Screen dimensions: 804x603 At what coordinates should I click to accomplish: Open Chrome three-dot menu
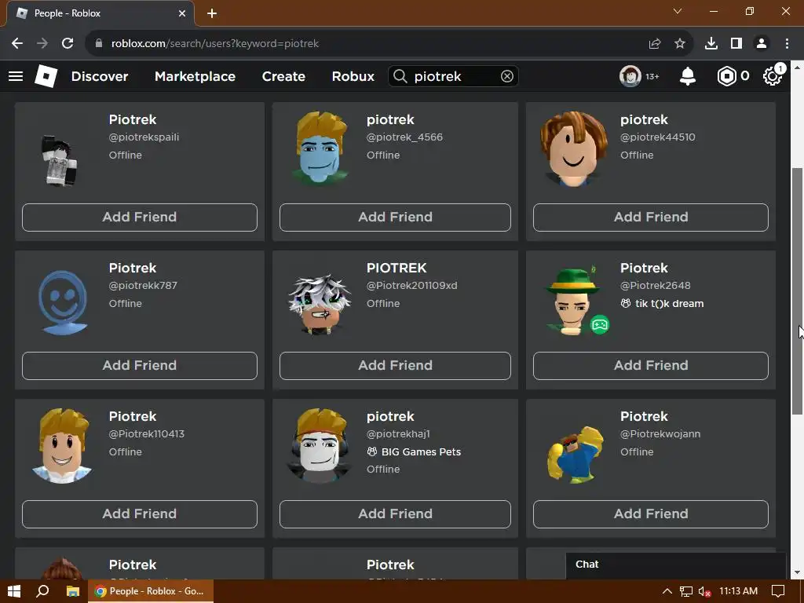point(787,44)
